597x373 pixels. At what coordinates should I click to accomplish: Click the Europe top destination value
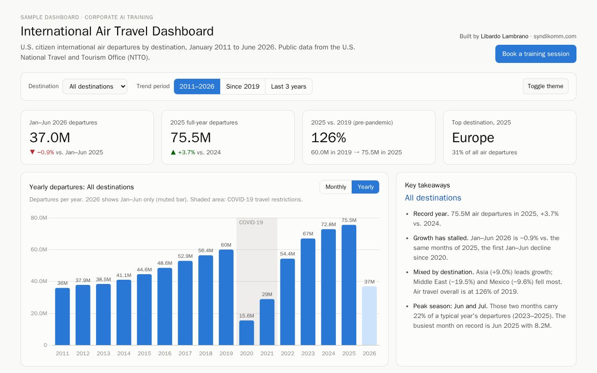coord(473,138)
